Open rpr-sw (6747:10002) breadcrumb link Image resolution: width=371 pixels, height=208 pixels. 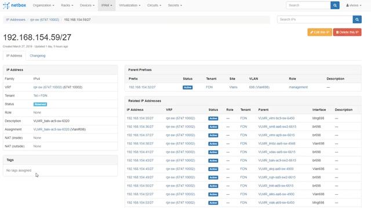click(45, 20)
